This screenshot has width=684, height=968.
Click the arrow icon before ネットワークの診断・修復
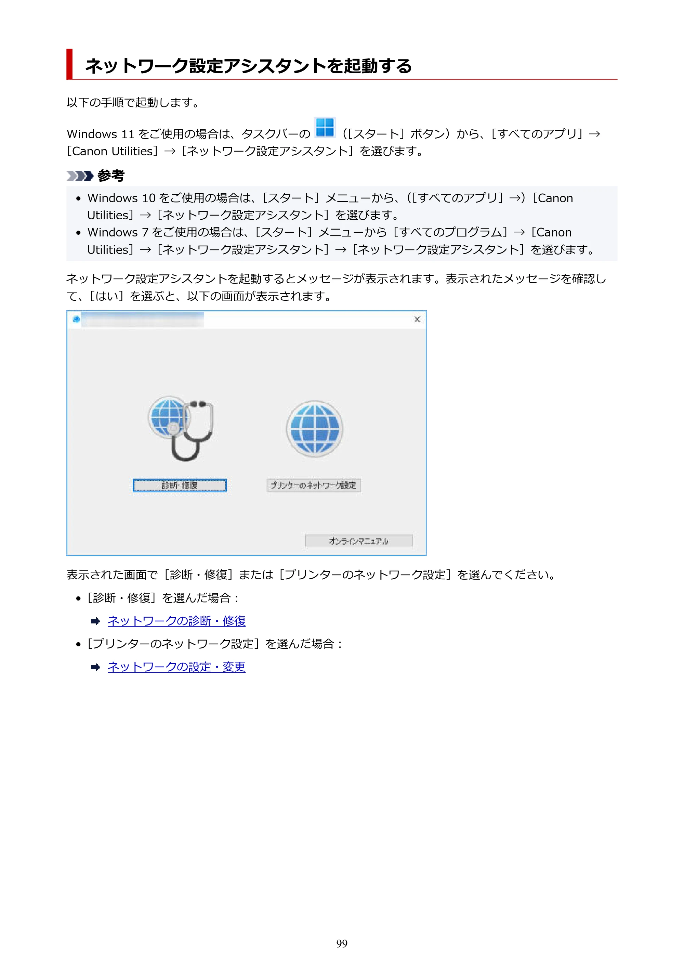[x=96, y=621]
